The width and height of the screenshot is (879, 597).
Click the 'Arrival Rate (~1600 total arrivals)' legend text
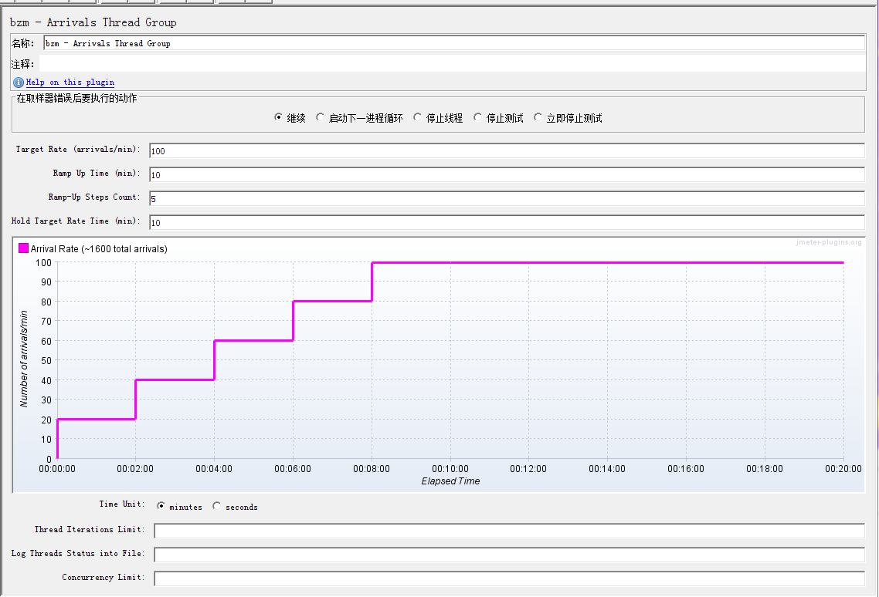pyautogui.click(x=99, y=248)
